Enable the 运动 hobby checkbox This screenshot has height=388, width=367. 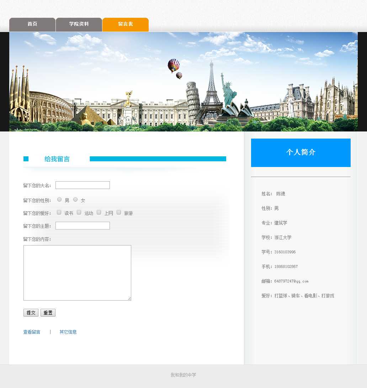click(x=79, y=212)
